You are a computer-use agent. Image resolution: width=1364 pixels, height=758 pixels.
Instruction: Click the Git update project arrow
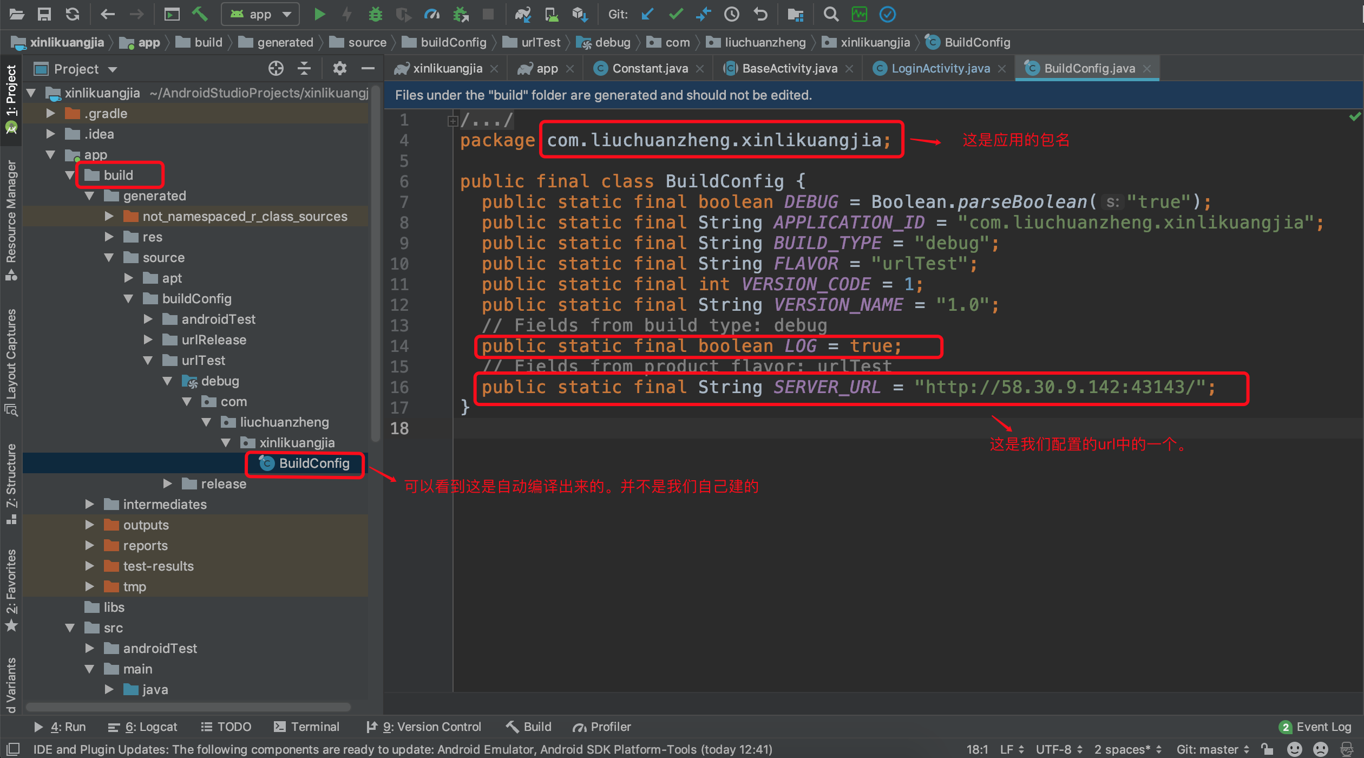point(647,15)
